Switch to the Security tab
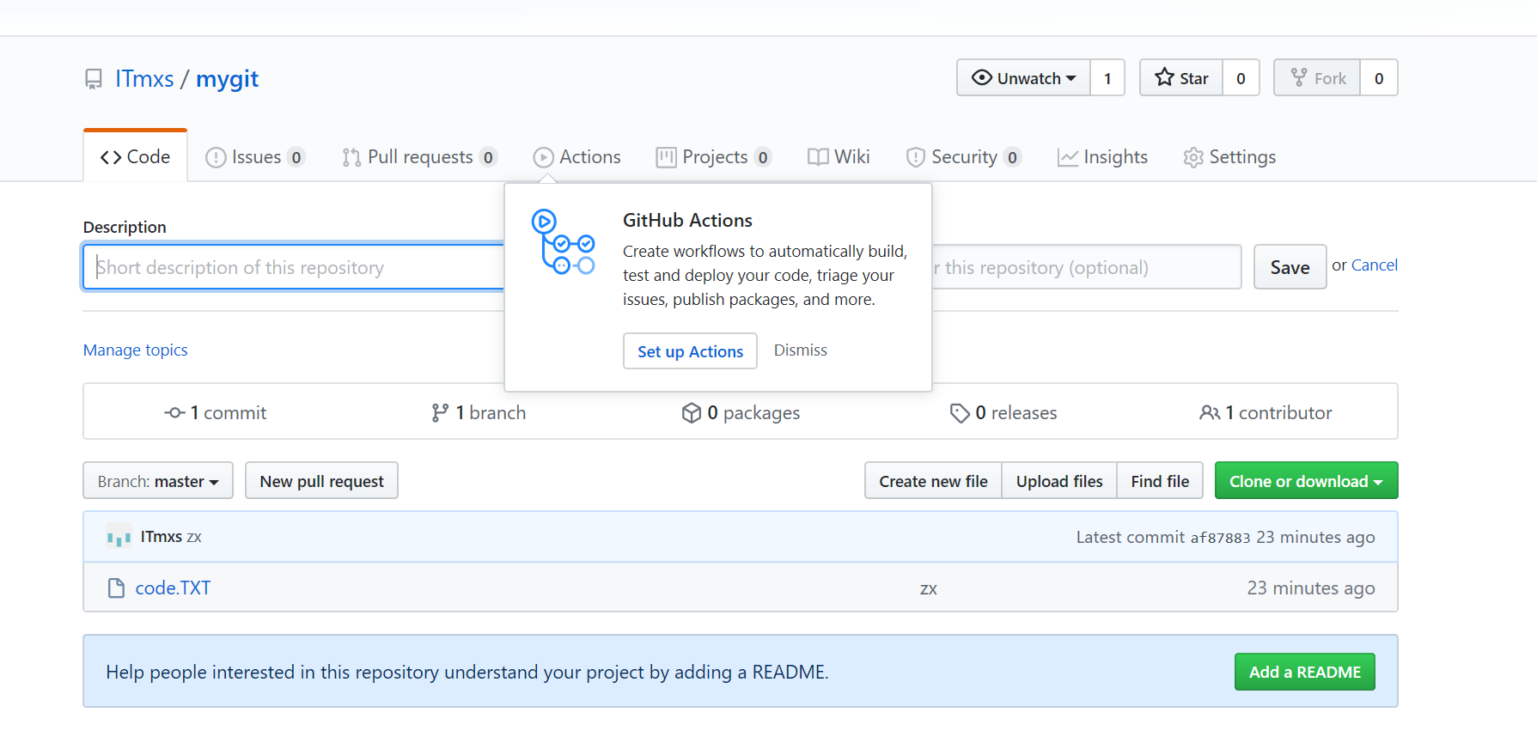Image resolution: width=1537 pixels, height=737 pixels. pos(963,157)
